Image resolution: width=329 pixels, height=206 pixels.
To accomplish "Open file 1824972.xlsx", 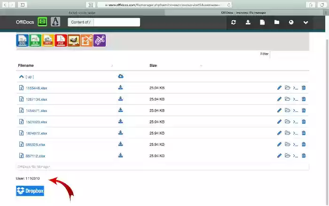I will click(x=37, y=134).
